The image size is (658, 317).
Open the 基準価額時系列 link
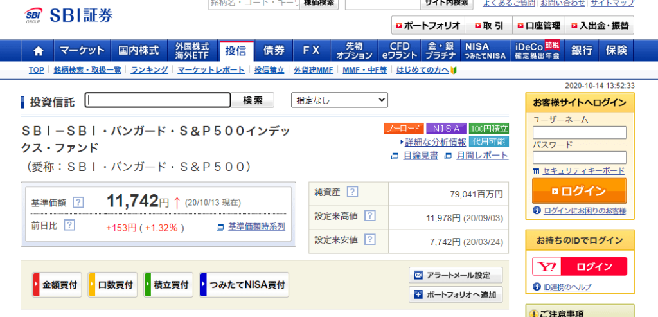coord(256,226)
